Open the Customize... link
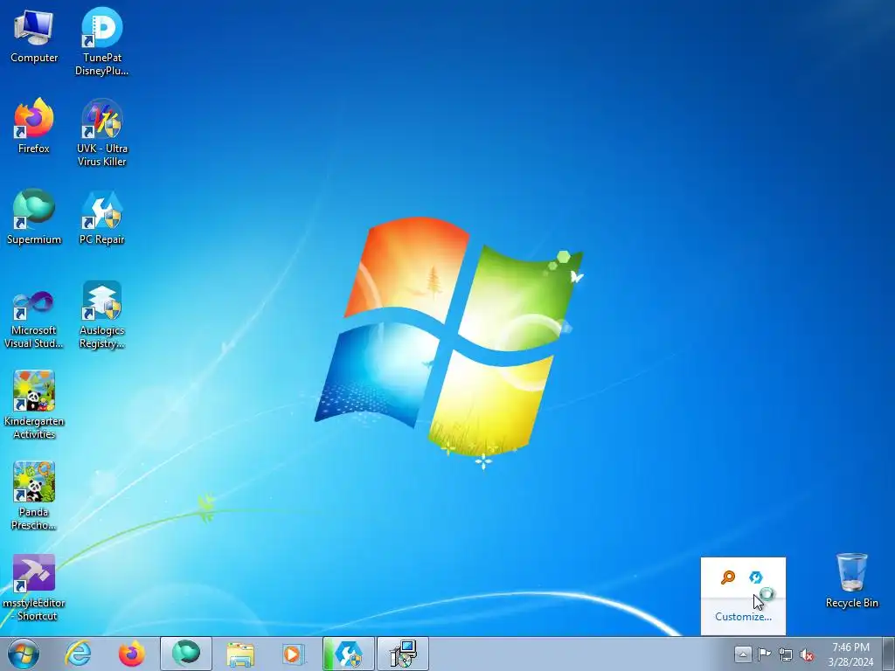The height and width of the screenshot is (671, 895). pos(743,617)
